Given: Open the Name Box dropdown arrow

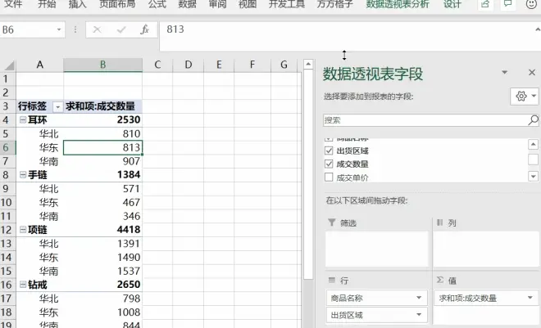Looking at the screenshot, I should 59,29.
